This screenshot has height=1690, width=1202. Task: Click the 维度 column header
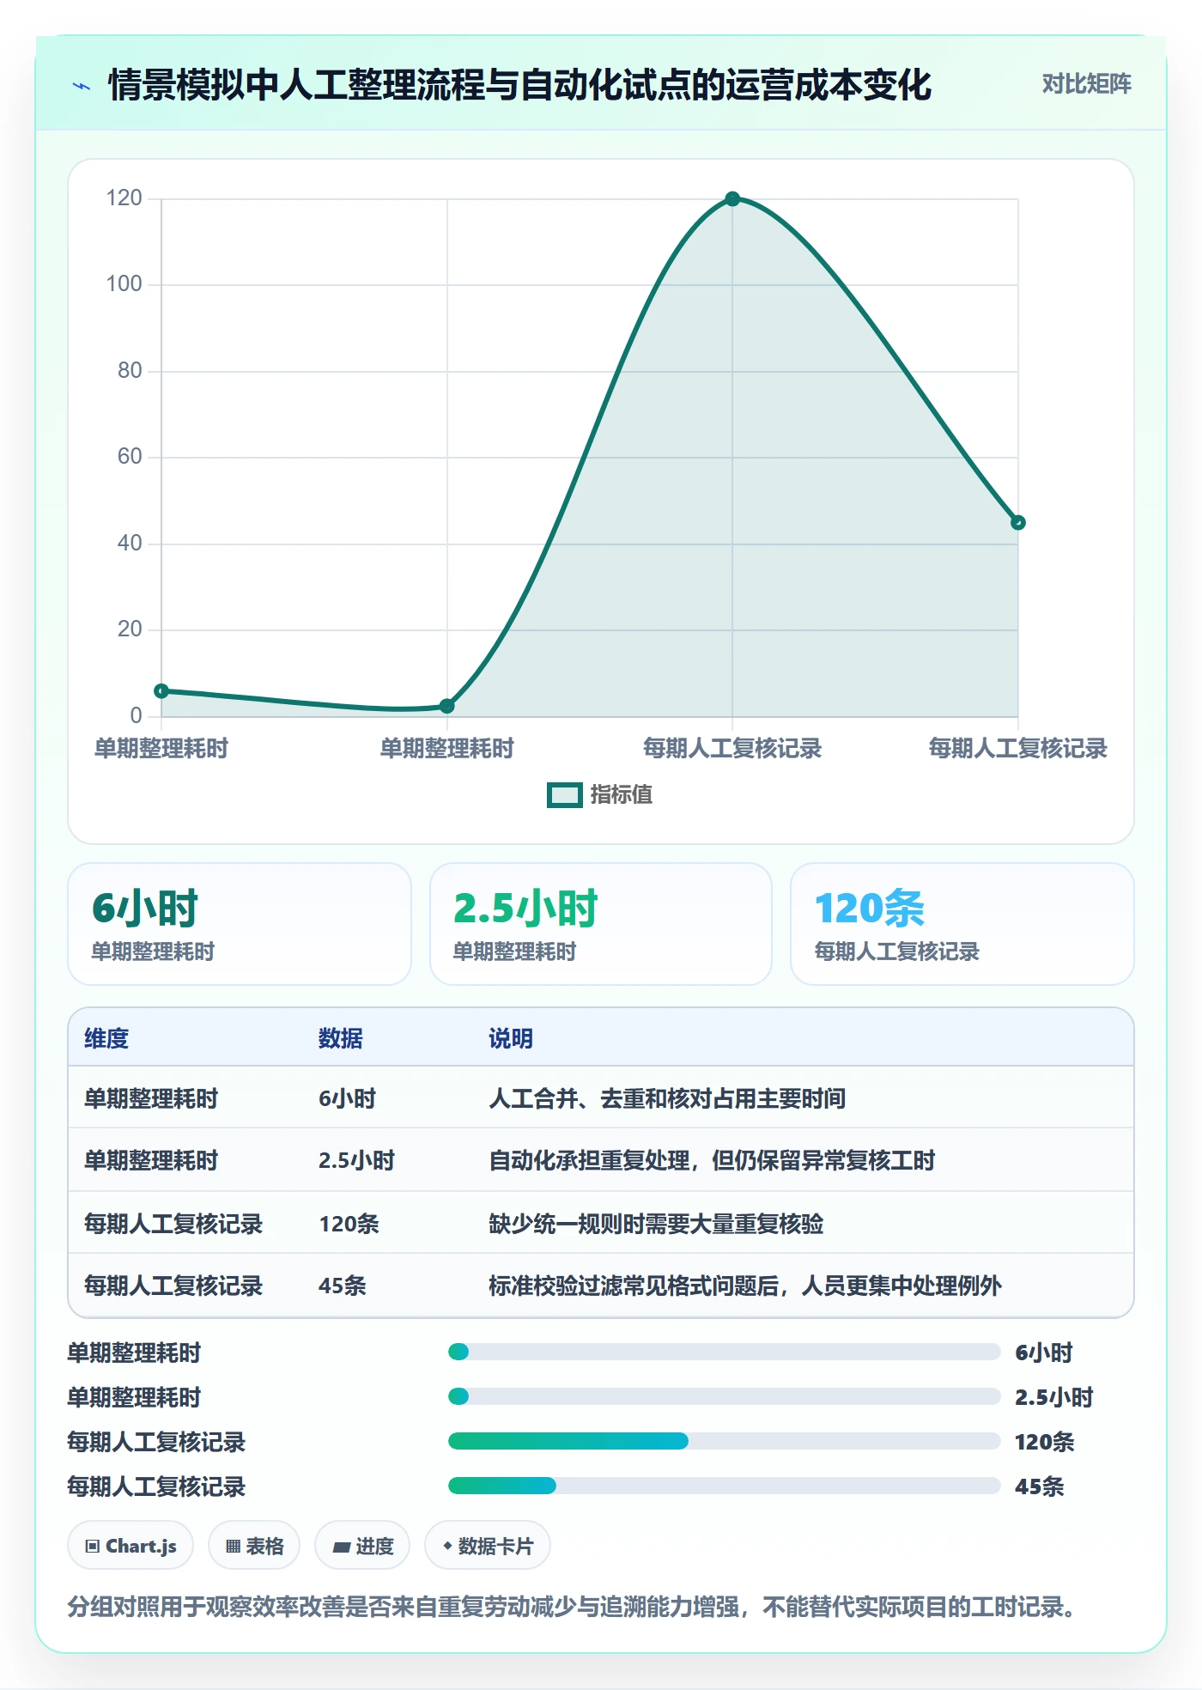[x=106, y=1038]
